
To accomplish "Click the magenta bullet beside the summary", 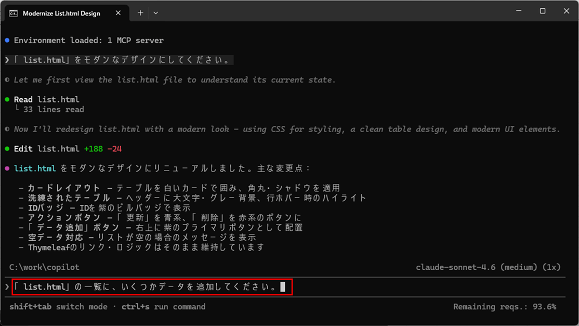I will (7, 169).
